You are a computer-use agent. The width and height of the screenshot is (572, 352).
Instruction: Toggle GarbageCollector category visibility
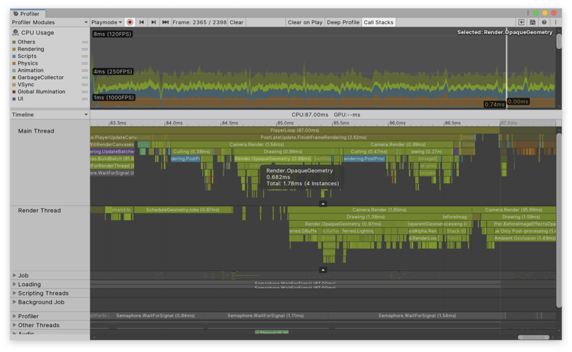click(14, 77)
